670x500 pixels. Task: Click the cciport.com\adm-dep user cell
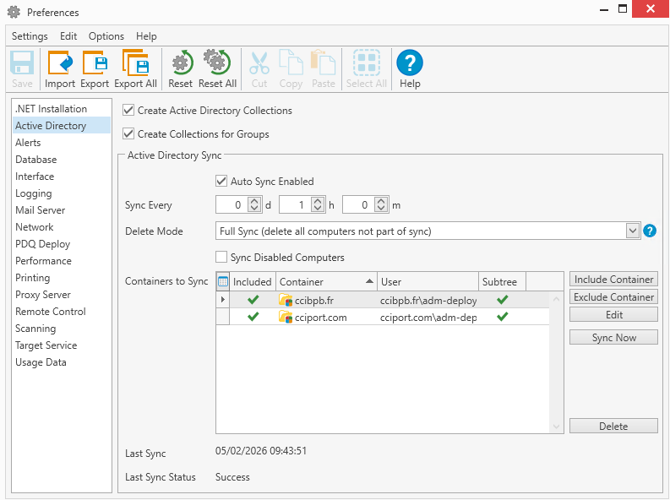coord(428,318)
